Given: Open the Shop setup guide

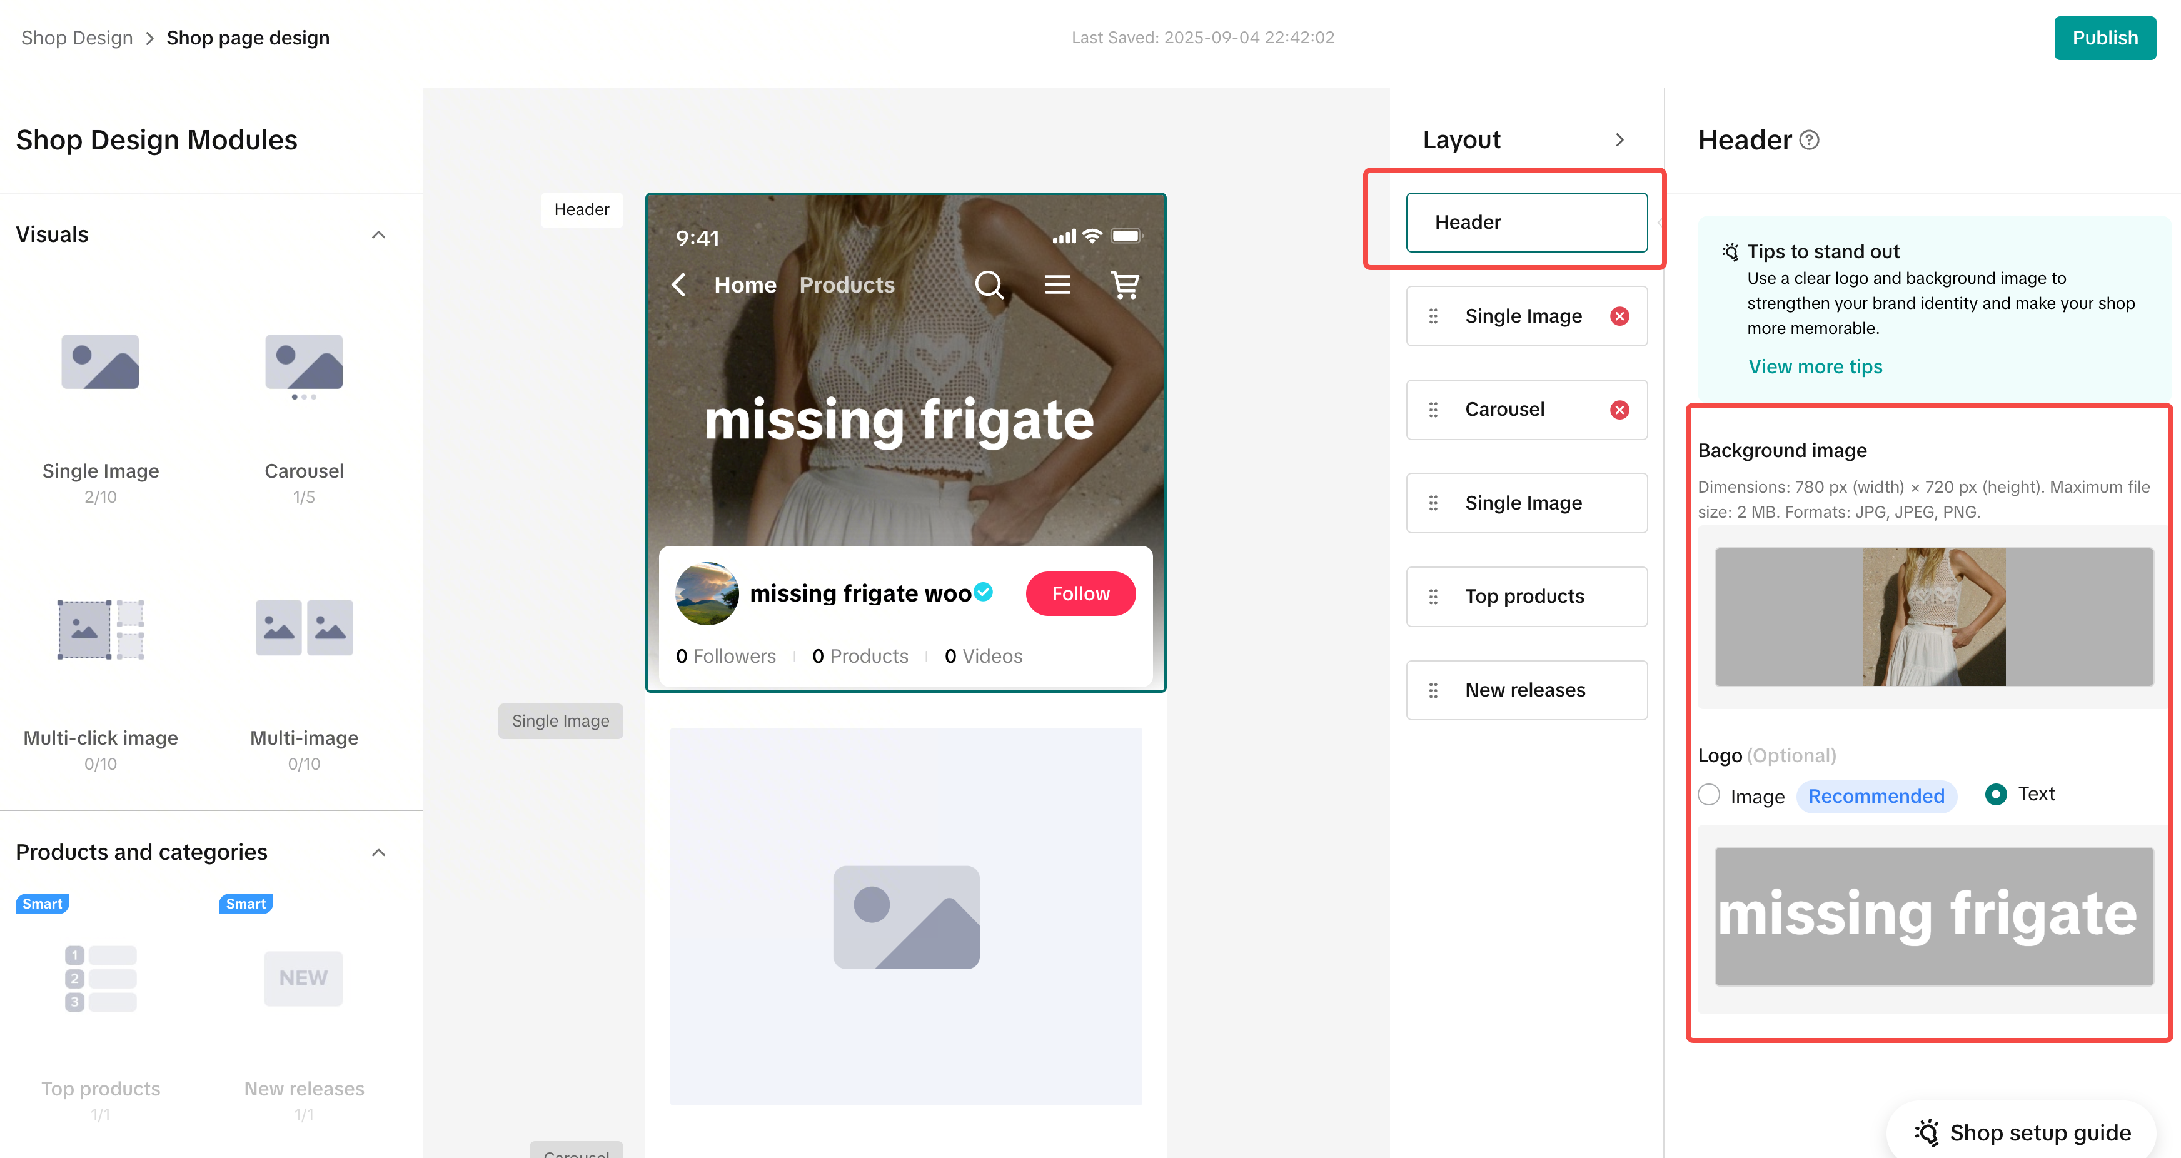Looking at the screenshot, I should [x=2022, y=1132].
